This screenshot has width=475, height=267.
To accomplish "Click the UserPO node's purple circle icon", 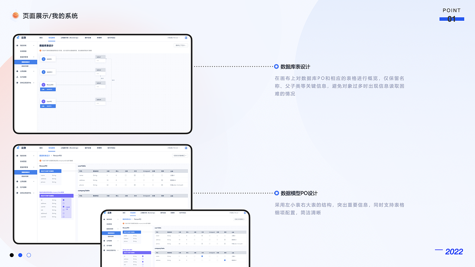I will (43, 101).
